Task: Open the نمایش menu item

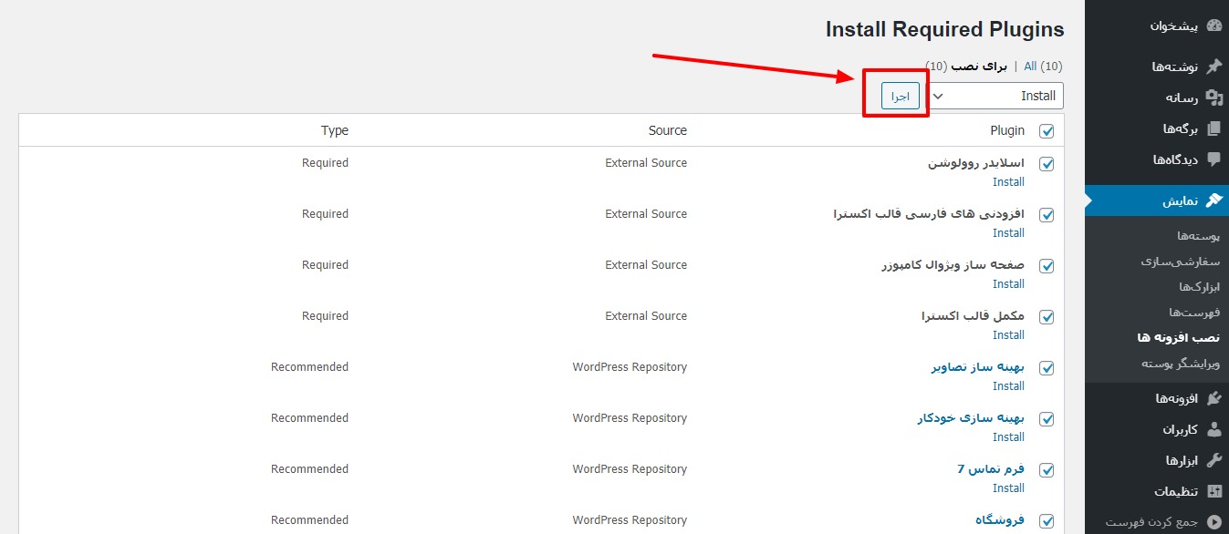Action: coord(1157,200)
